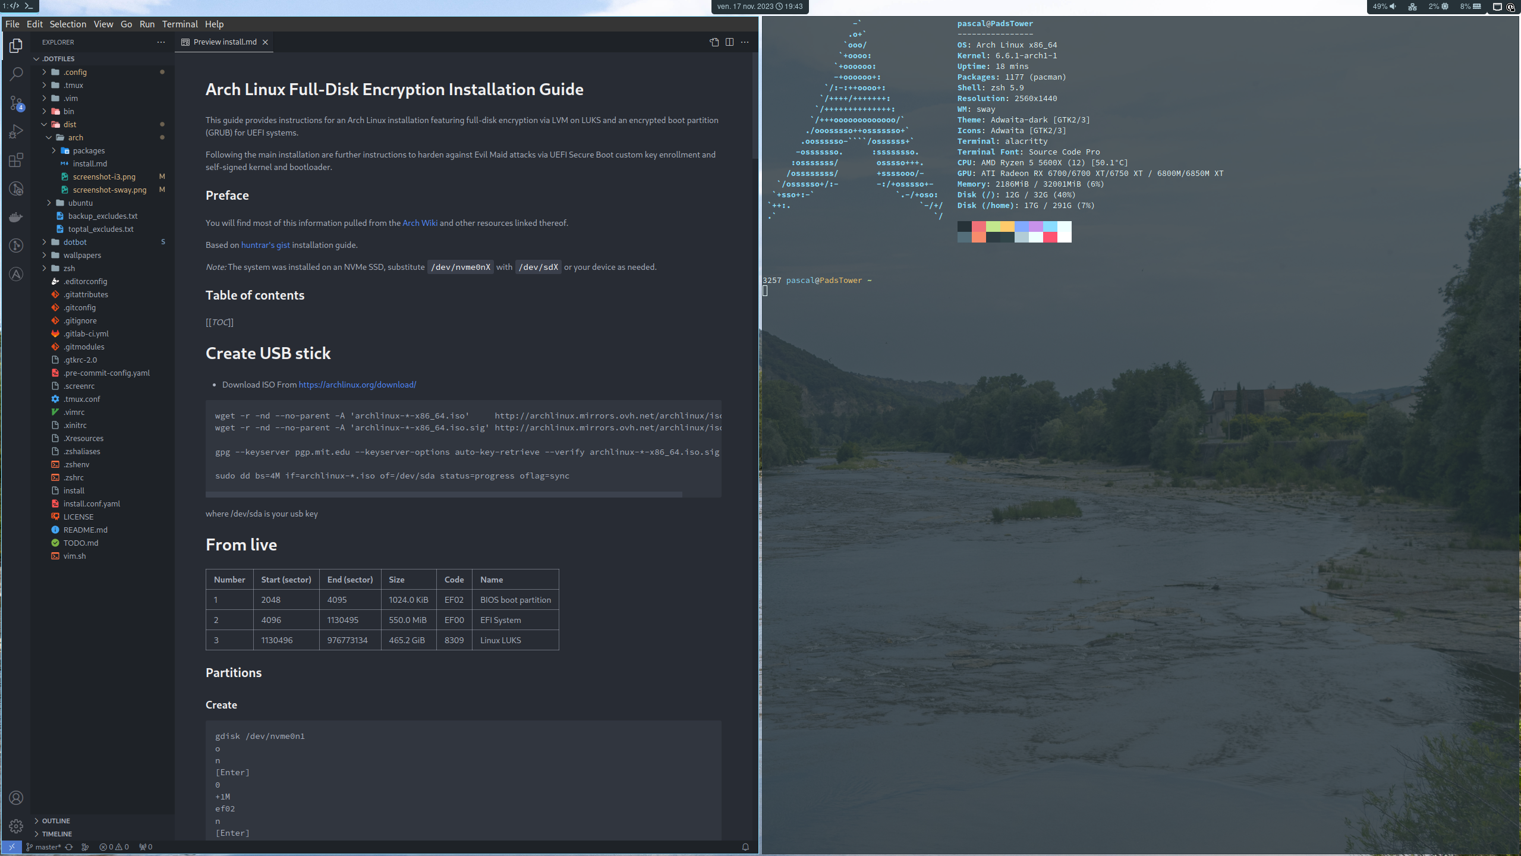Image resolution: width=1521 pixels, height=856 pixels.
Task: Open notifications bell in status bar
Action: point(745,847)
